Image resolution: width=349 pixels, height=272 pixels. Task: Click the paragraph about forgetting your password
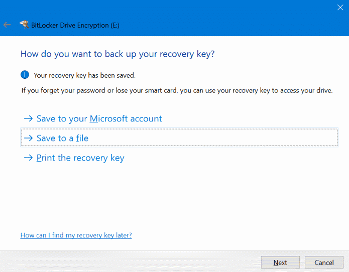[x=177, y=91]
